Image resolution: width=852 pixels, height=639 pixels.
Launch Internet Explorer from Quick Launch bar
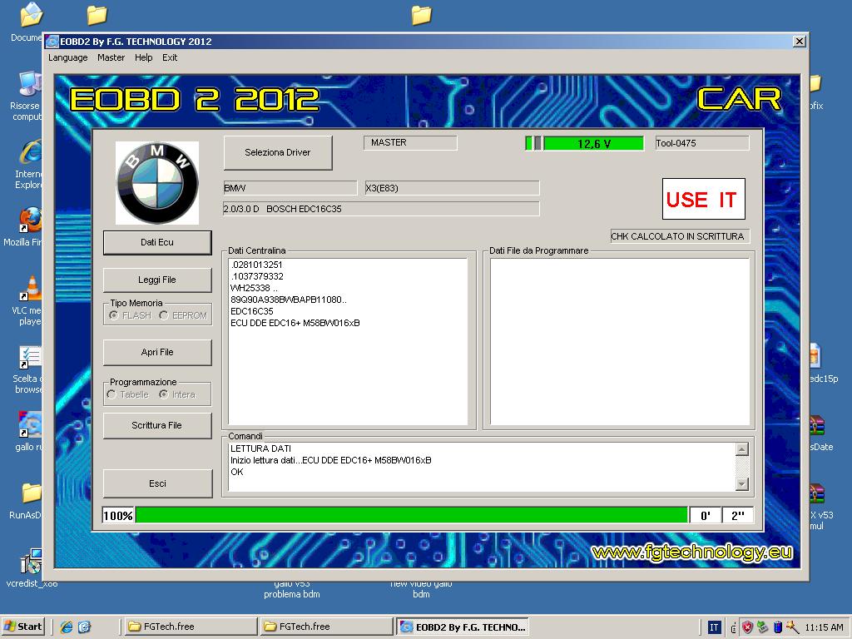[x=67, y=627]
